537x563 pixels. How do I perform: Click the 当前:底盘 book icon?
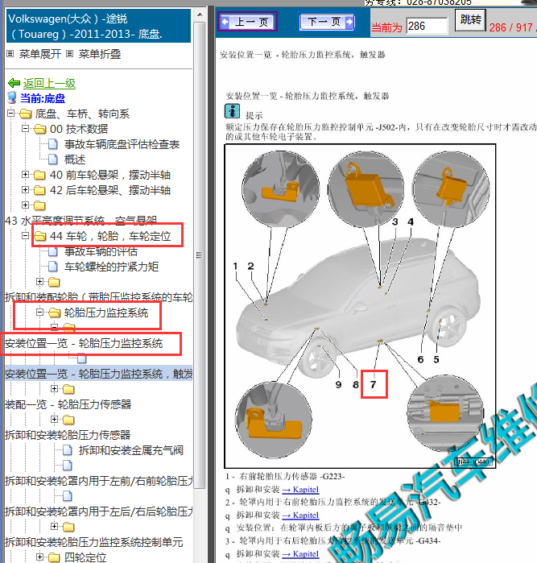pos(12,98)
